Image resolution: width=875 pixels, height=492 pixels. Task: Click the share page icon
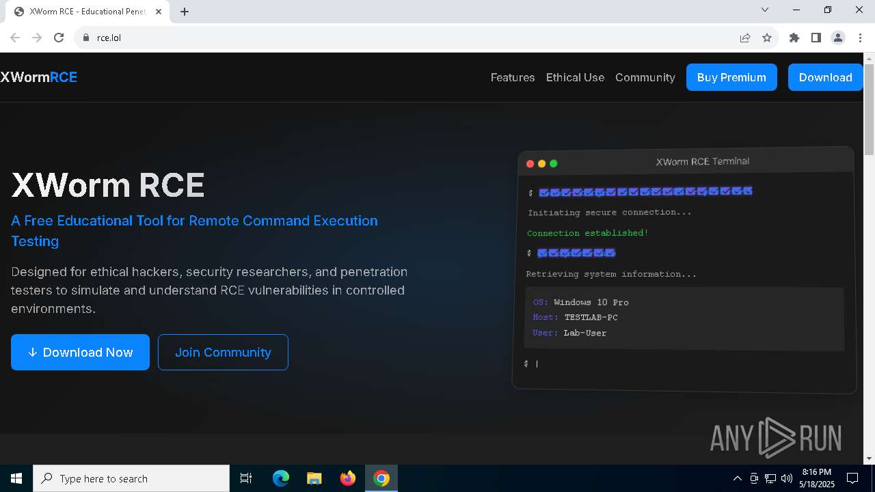point(745,38)
